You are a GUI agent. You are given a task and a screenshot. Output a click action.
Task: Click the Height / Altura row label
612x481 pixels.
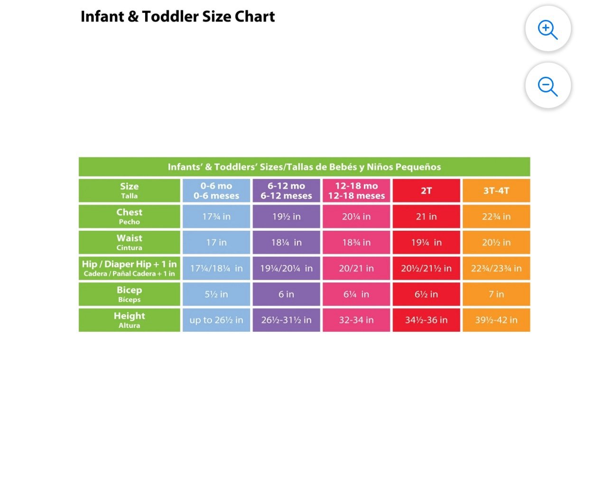coord(130,320)
